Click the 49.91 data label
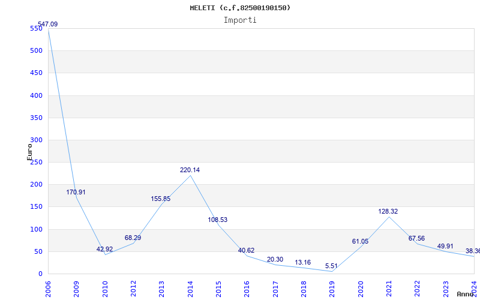480x300 pixels. (445, 246)
